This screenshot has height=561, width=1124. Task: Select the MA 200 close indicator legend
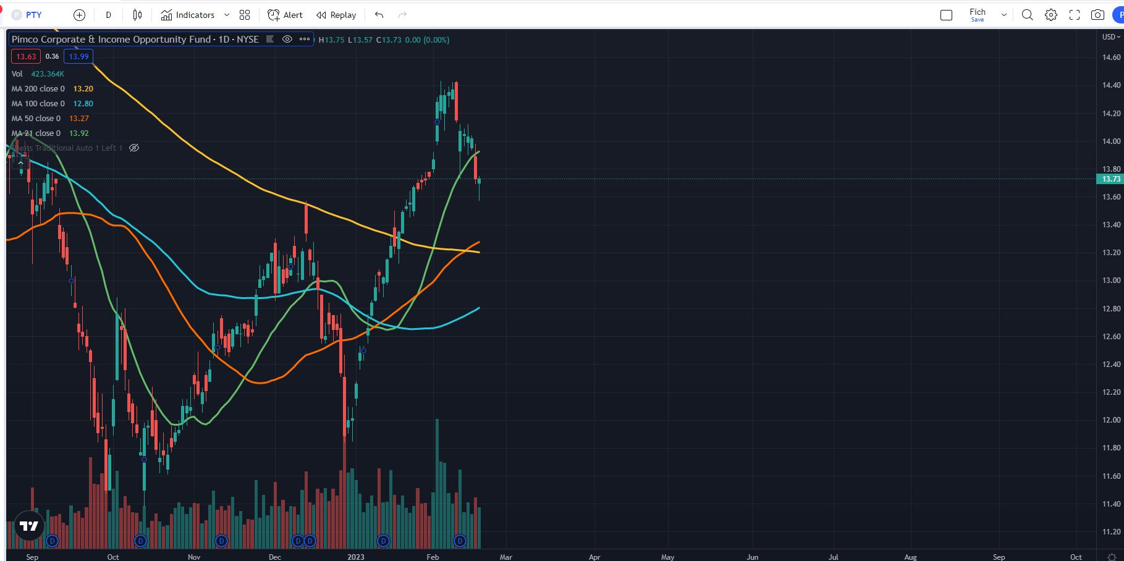click(x=38, y=88)
